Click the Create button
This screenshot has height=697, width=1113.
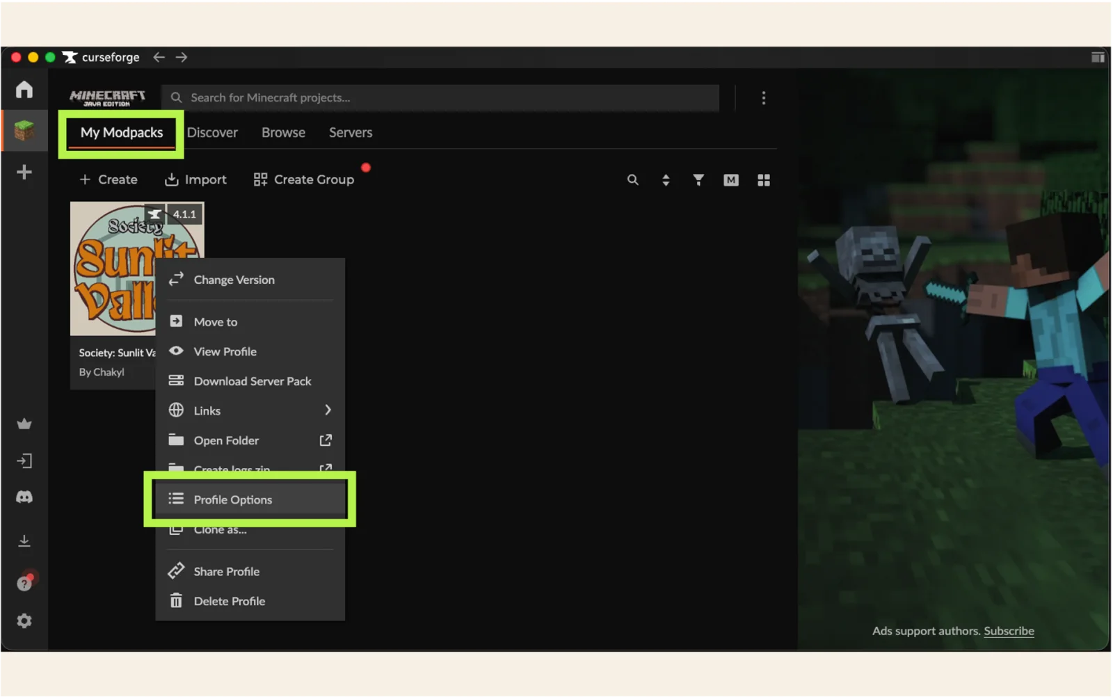tap(109, 179)
